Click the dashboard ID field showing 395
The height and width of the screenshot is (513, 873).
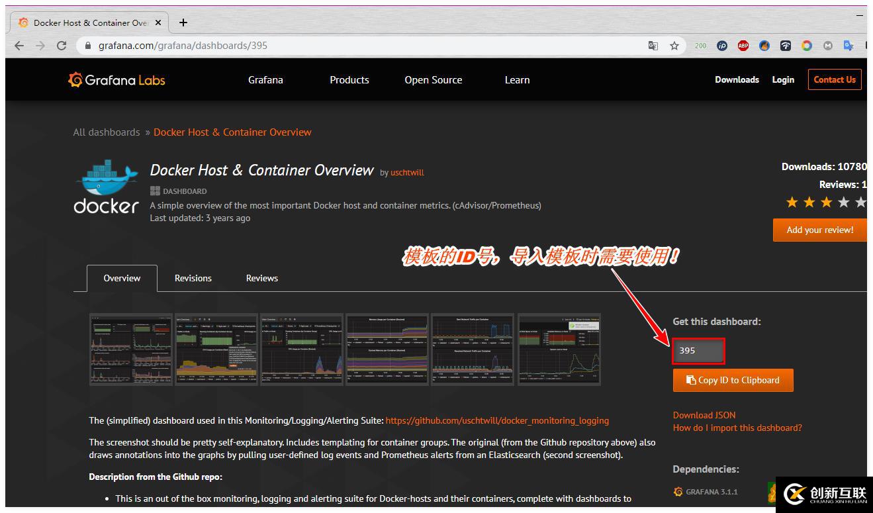pos(698,351)
